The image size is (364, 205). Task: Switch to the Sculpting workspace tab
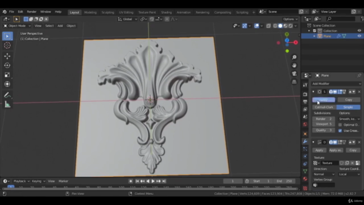click(107, 13)
